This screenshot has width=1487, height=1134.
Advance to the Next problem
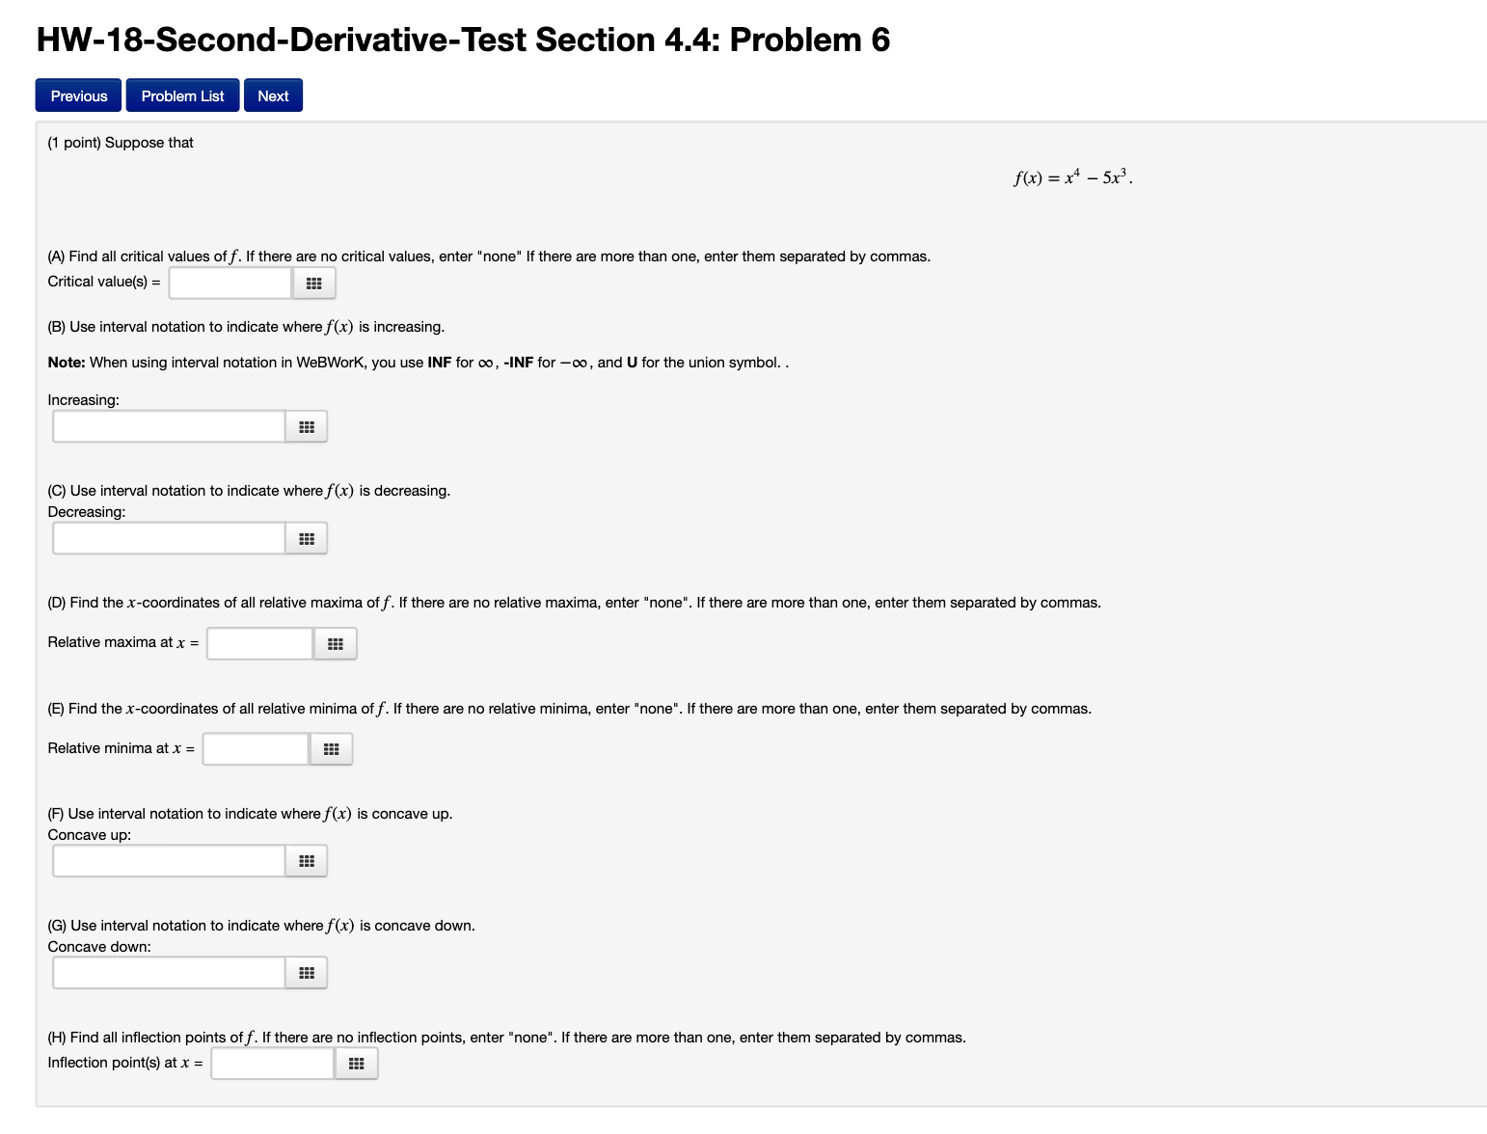[273, 95]
